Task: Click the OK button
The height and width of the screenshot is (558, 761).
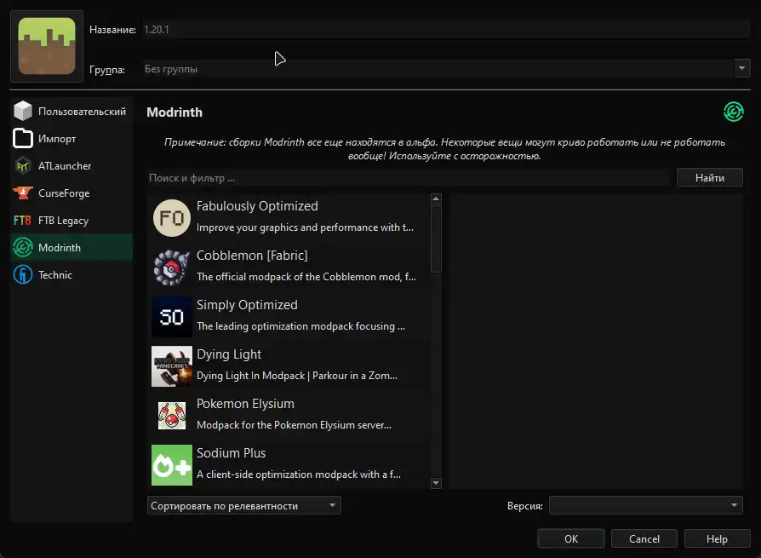Action: click(570, 538)
